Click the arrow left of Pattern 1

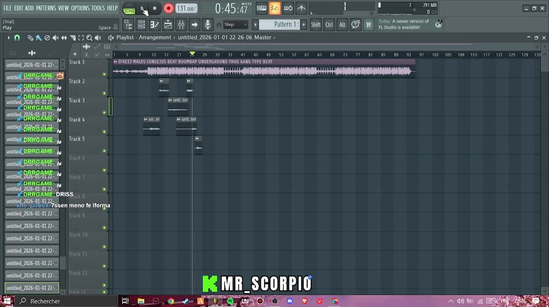point(255,25)
